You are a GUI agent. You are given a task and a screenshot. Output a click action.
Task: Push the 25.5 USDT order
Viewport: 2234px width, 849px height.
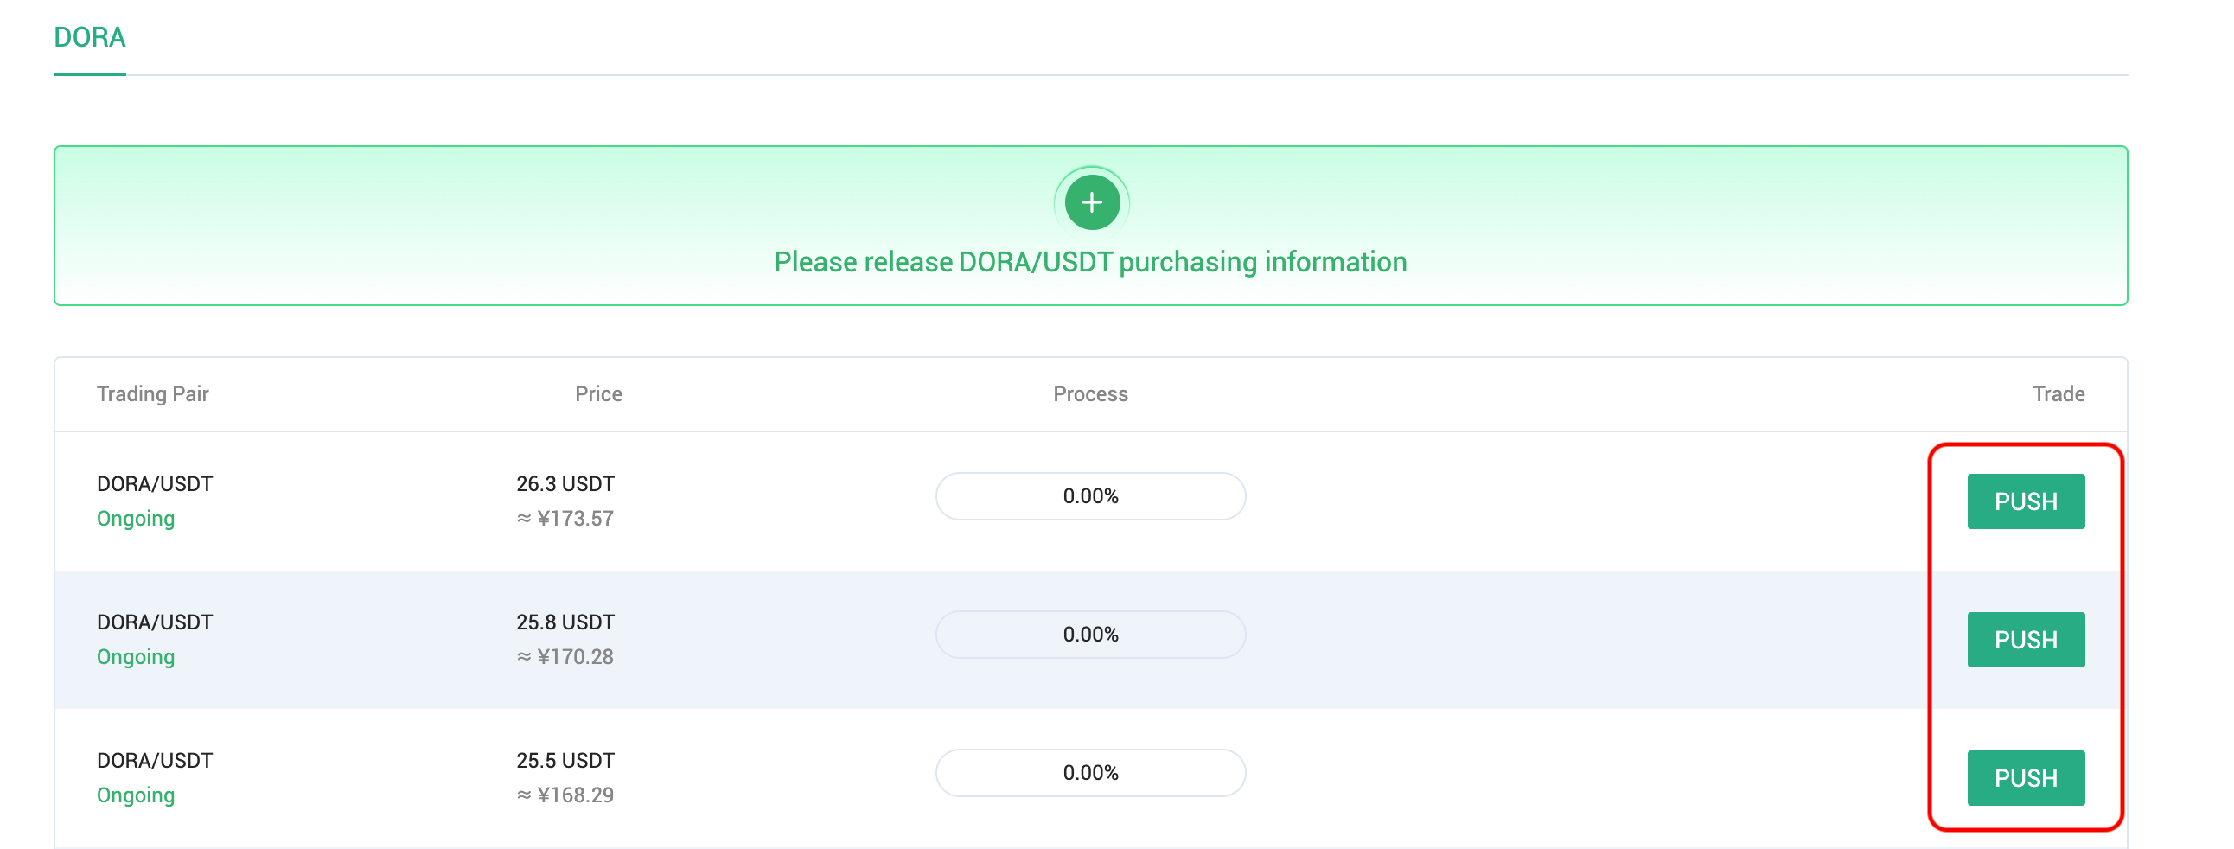[x=2026, y=778]
